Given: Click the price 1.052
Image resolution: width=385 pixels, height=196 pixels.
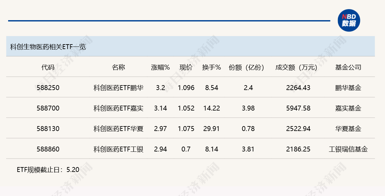Looking at the screenshot, I should 186,108.
